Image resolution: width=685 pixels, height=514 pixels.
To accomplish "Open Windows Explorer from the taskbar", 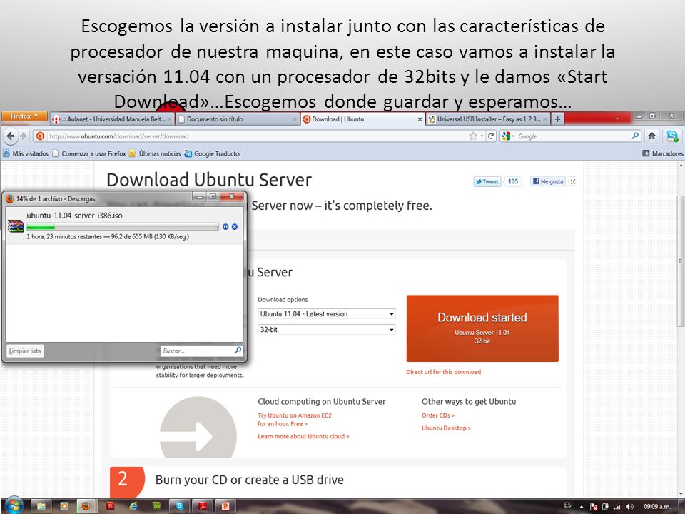I will click(41, 506).
